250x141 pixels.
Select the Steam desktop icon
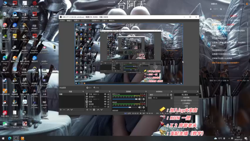pos(5,81)
